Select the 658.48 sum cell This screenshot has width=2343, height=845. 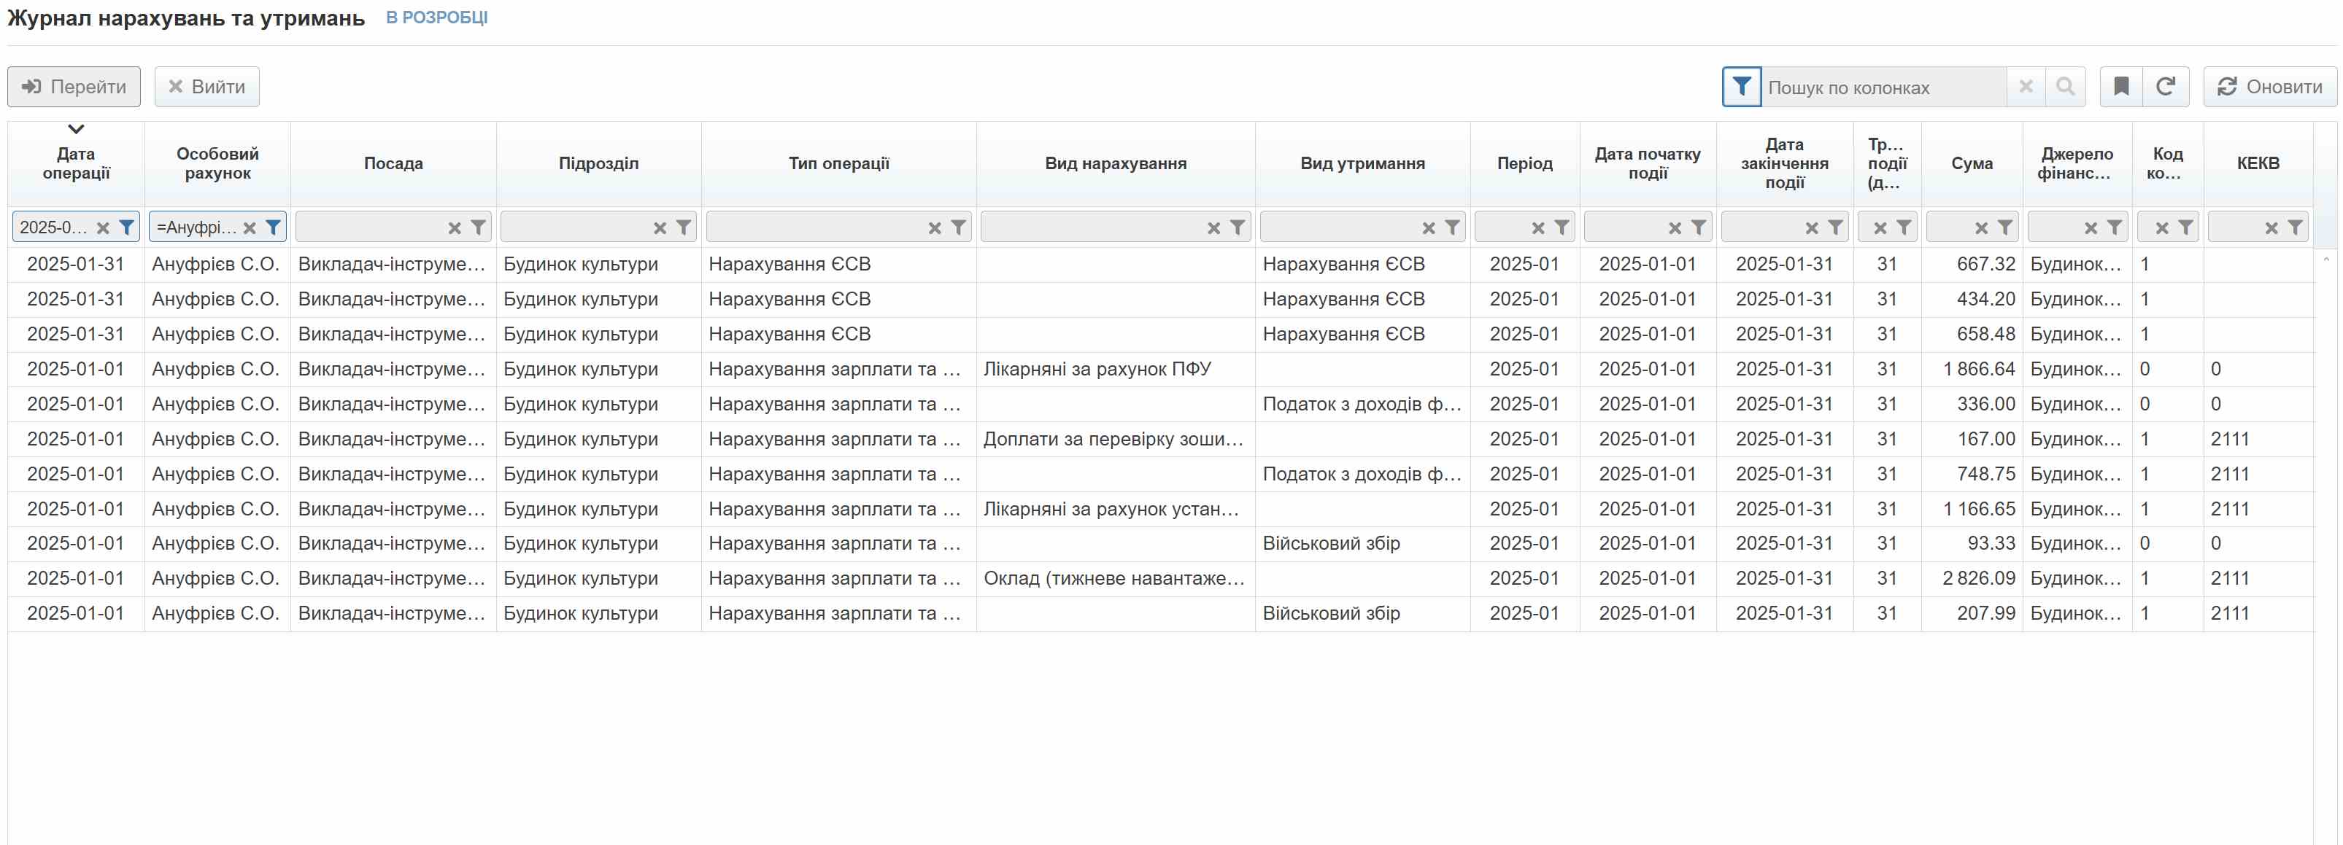pyautogui.click(x=1972, y=335)
